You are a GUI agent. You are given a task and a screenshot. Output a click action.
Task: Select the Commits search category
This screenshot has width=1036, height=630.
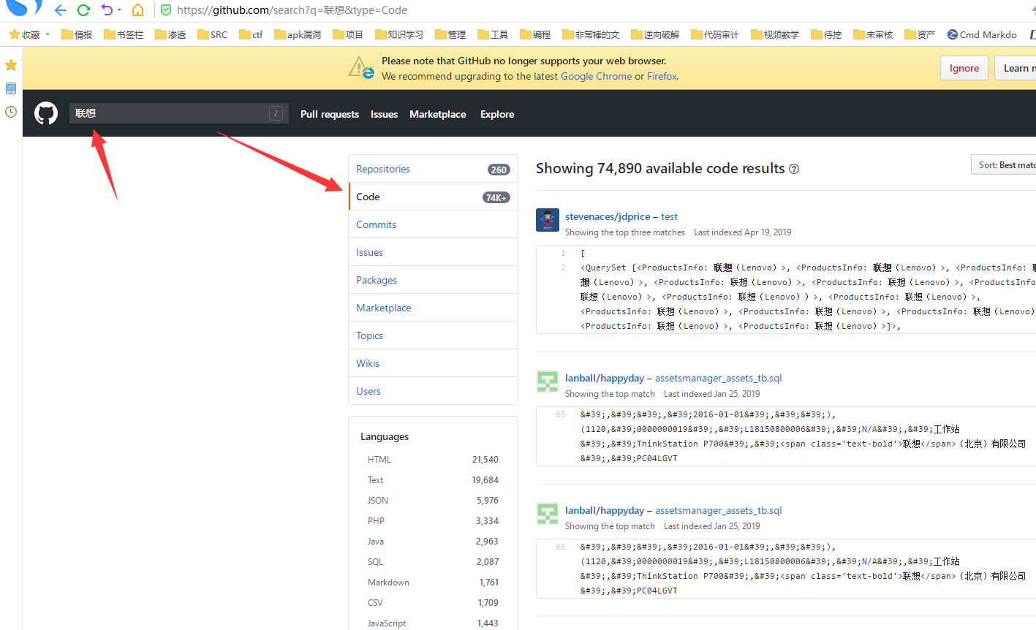point(433,224)
